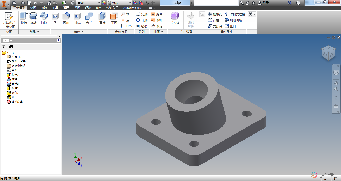Open the Autodesk 360 tab
The width and height of the screenshot is (341, 181).
point(132,8)
